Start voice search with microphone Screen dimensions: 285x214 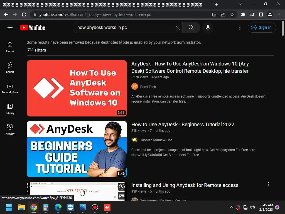click(x=208, y=28)
